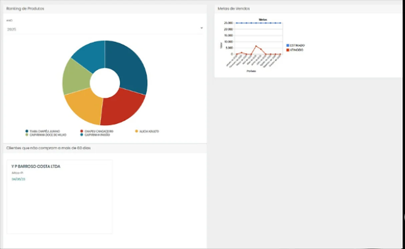
Task: Click the Altos-PI location text
Action: [17, 173]
